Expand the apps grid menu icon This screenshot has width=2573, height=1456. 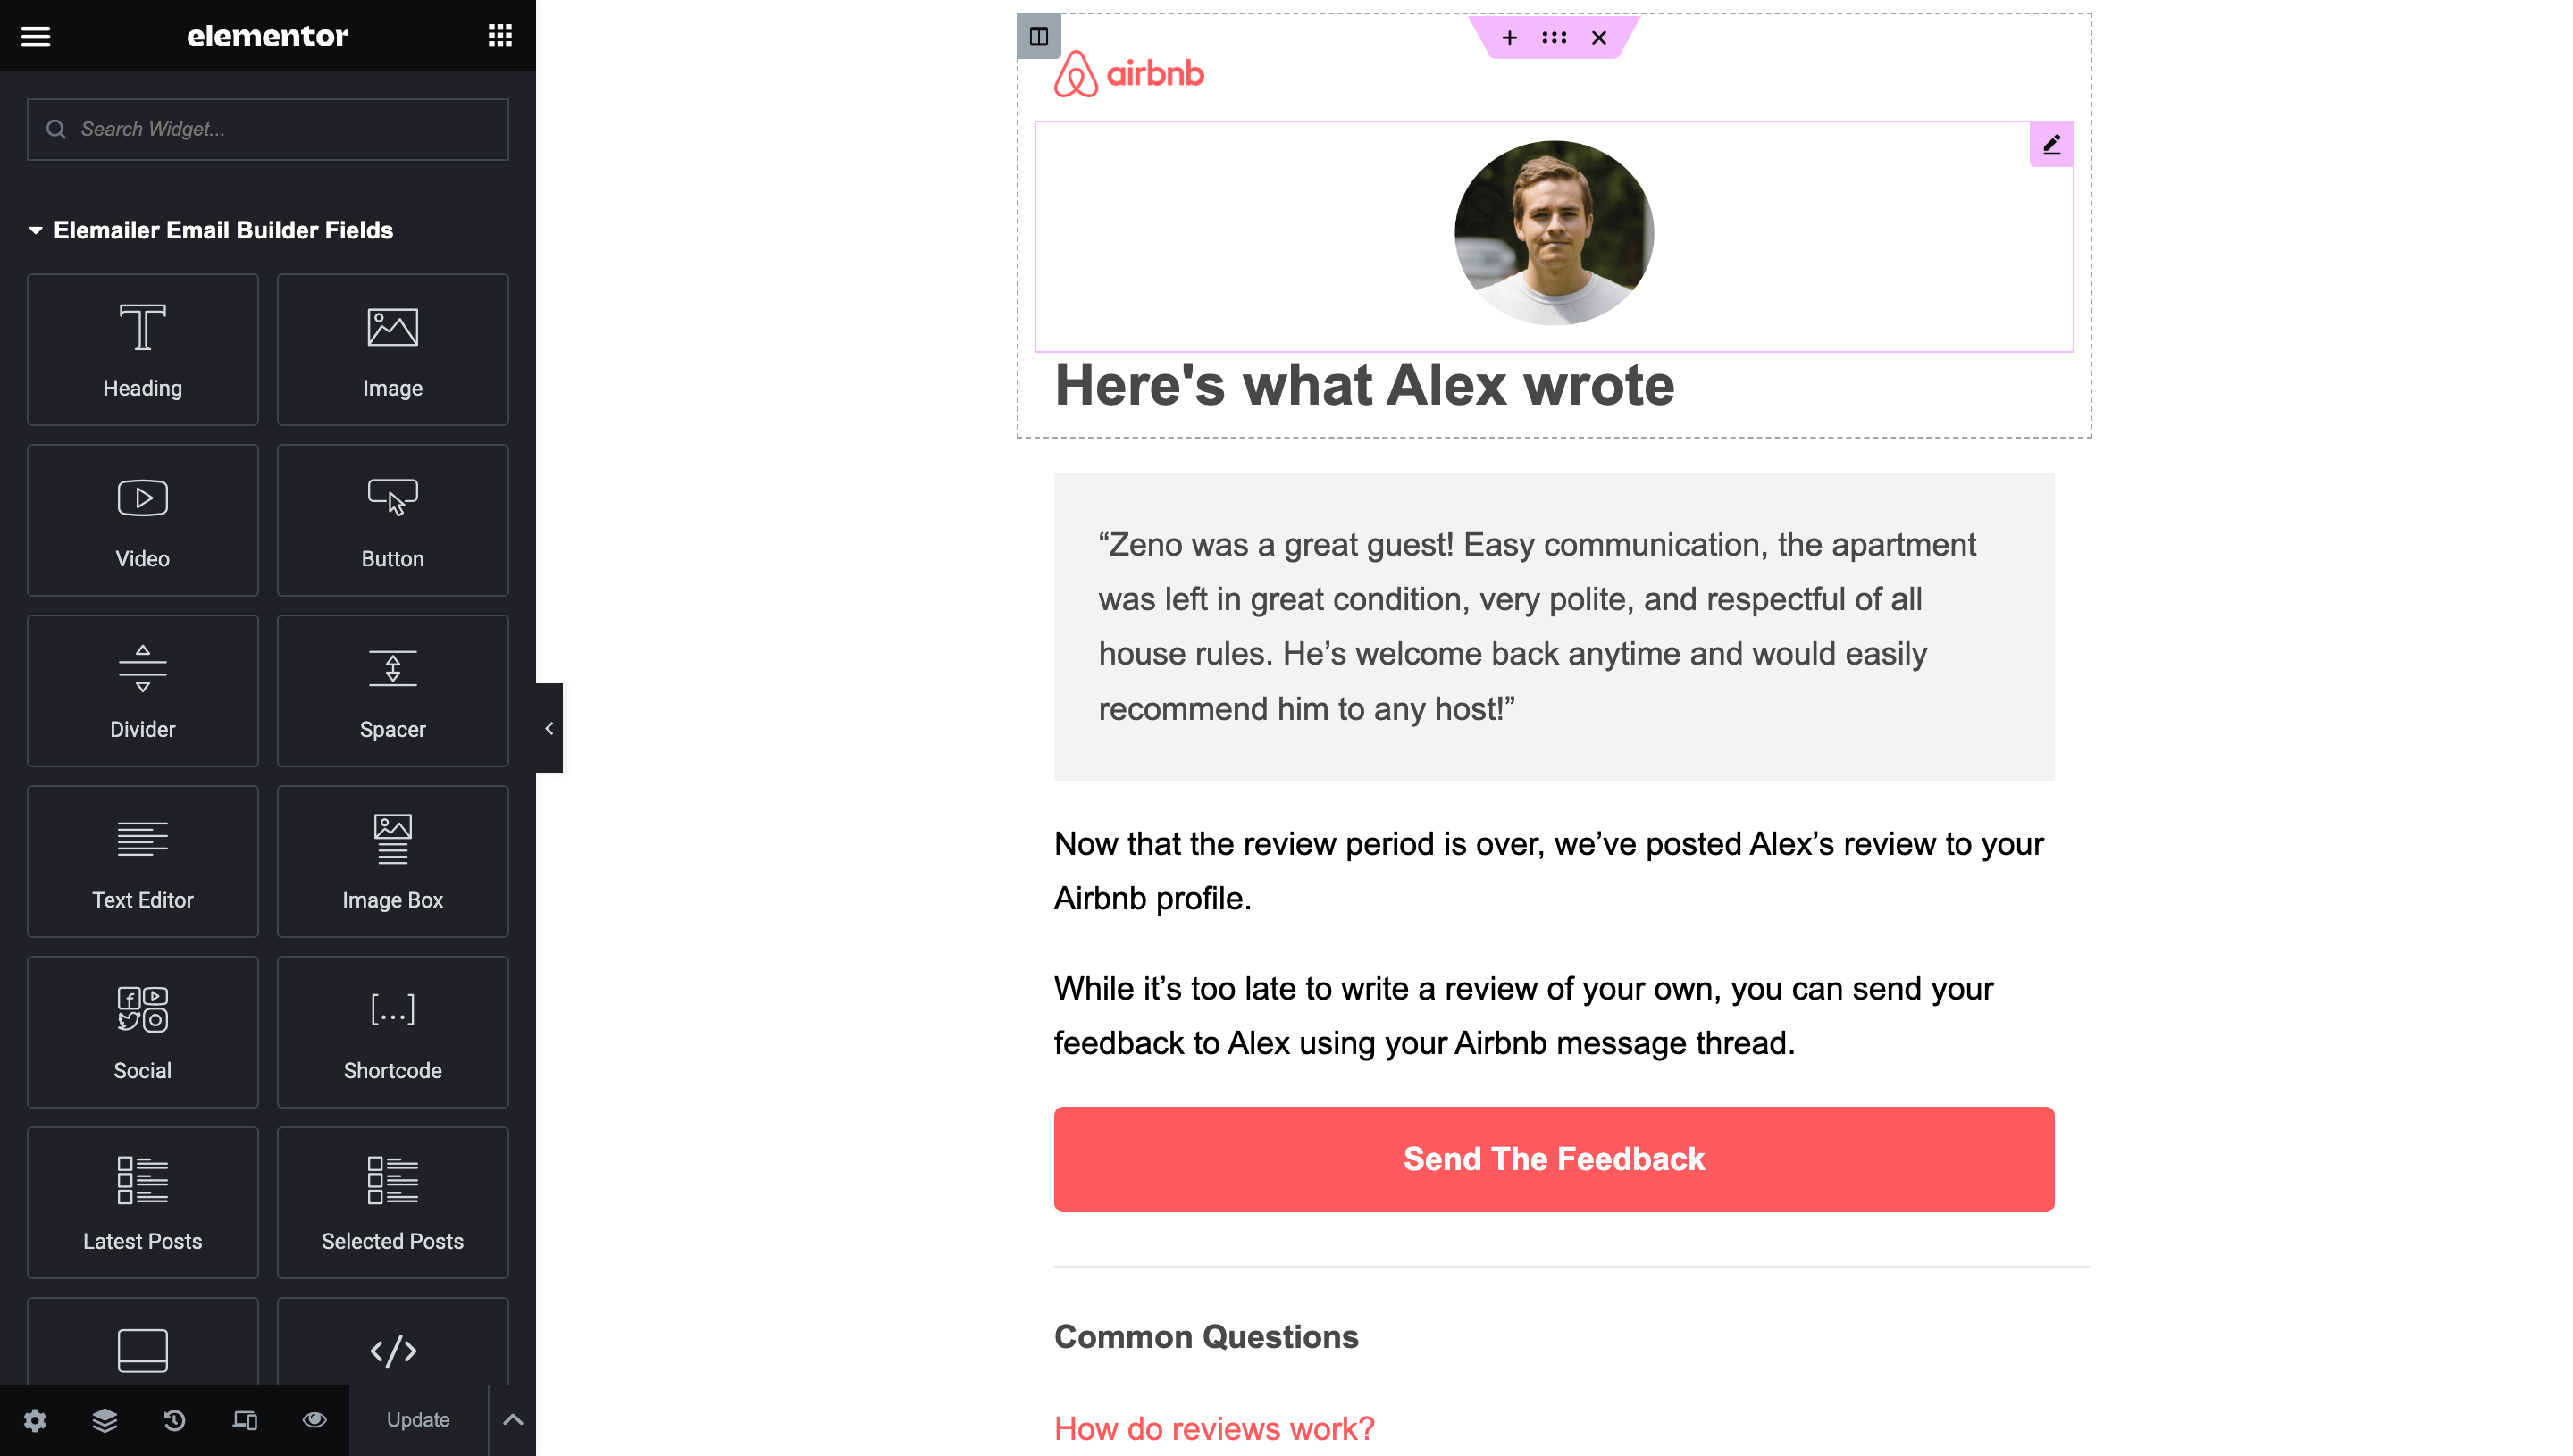(x=502, y=36)
